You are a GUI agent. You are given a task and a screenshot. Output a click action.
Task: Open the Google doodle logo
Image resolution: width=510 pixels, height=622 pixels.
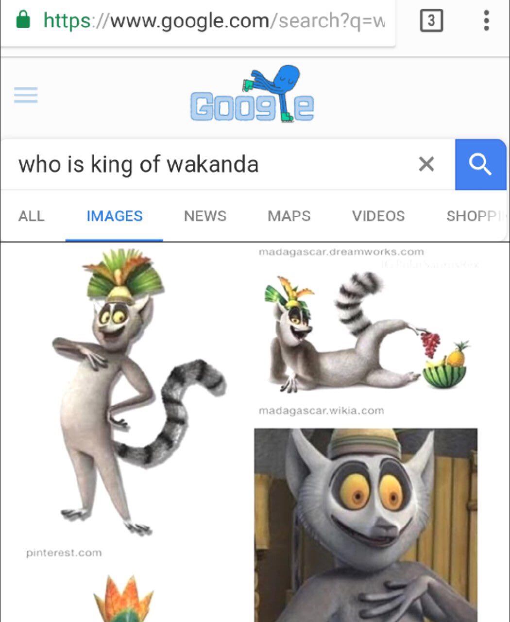[x=252, y=94]
